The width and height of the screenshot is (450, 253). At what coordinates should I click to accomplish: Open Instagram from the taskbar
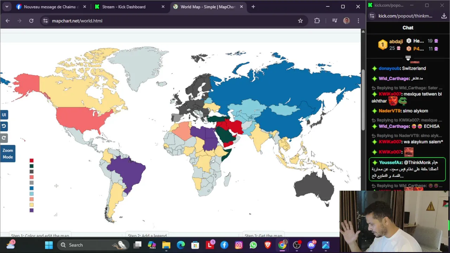point(239,245)
